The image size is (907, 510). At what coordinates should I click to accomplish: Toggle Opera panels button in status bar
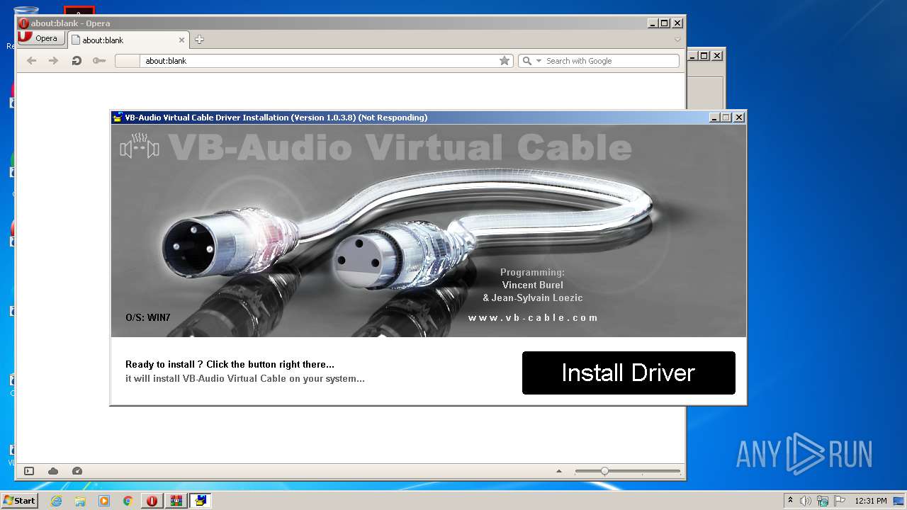(x=29, y=471)
